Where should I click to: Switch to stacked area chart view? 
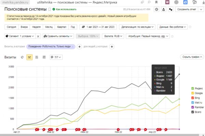pos(37,57)
